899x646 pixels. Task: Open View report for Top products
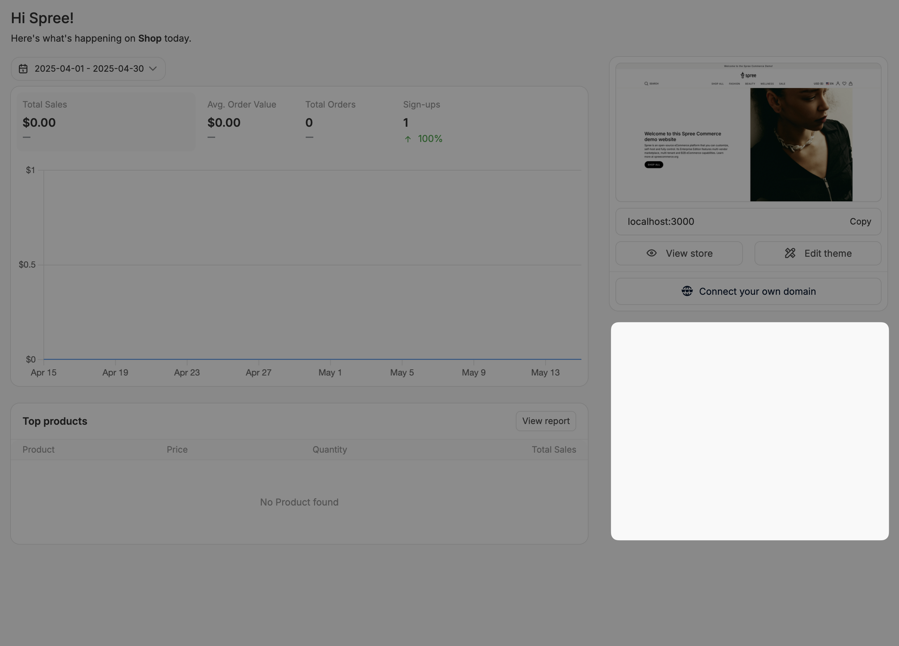click(545, 421)
